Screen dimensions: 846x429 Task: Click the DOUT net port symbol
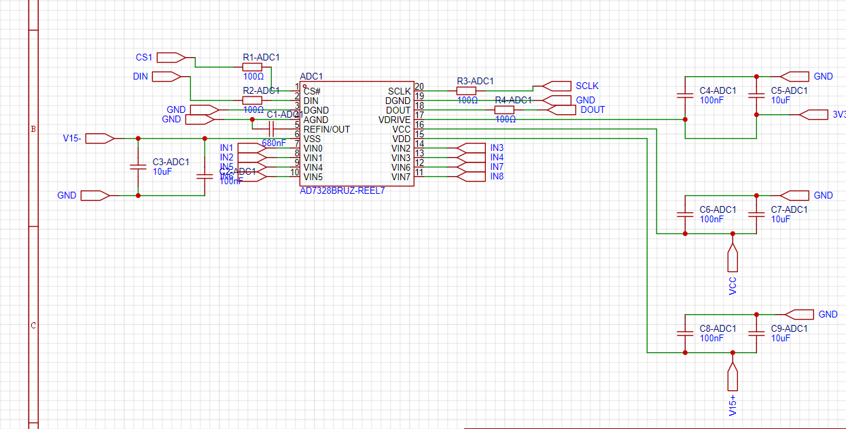[x=561, y=110]
